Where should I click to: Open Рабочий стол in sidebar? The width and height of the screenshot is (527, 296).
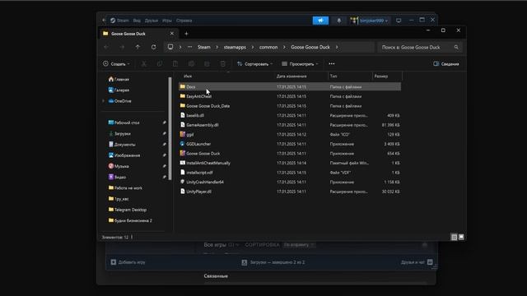(x=124, y=123)
